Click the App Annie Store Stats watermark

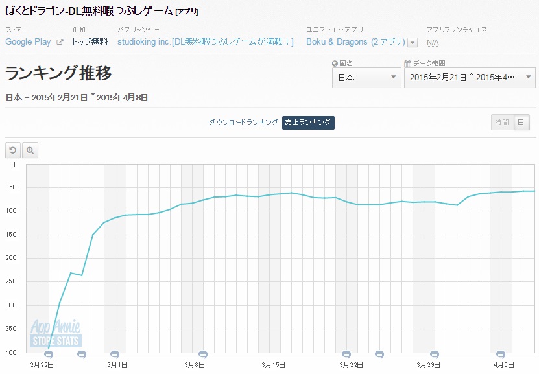pyautogui.click(x=56, y=333)
